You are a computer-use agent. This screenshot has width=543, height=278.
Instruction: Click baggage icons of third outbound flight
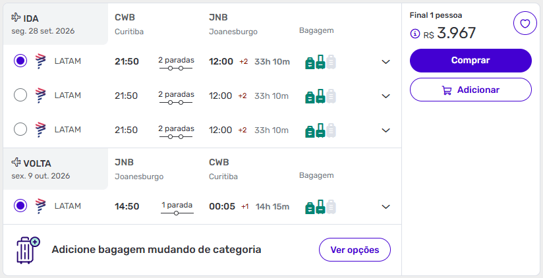pos(320,130)
